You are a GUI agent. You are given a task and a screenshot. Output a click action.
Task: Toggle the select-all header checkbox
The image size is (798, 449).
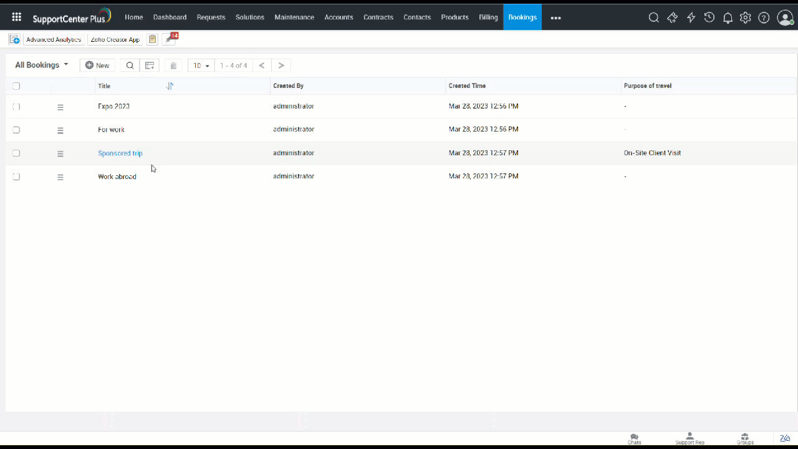16,86
